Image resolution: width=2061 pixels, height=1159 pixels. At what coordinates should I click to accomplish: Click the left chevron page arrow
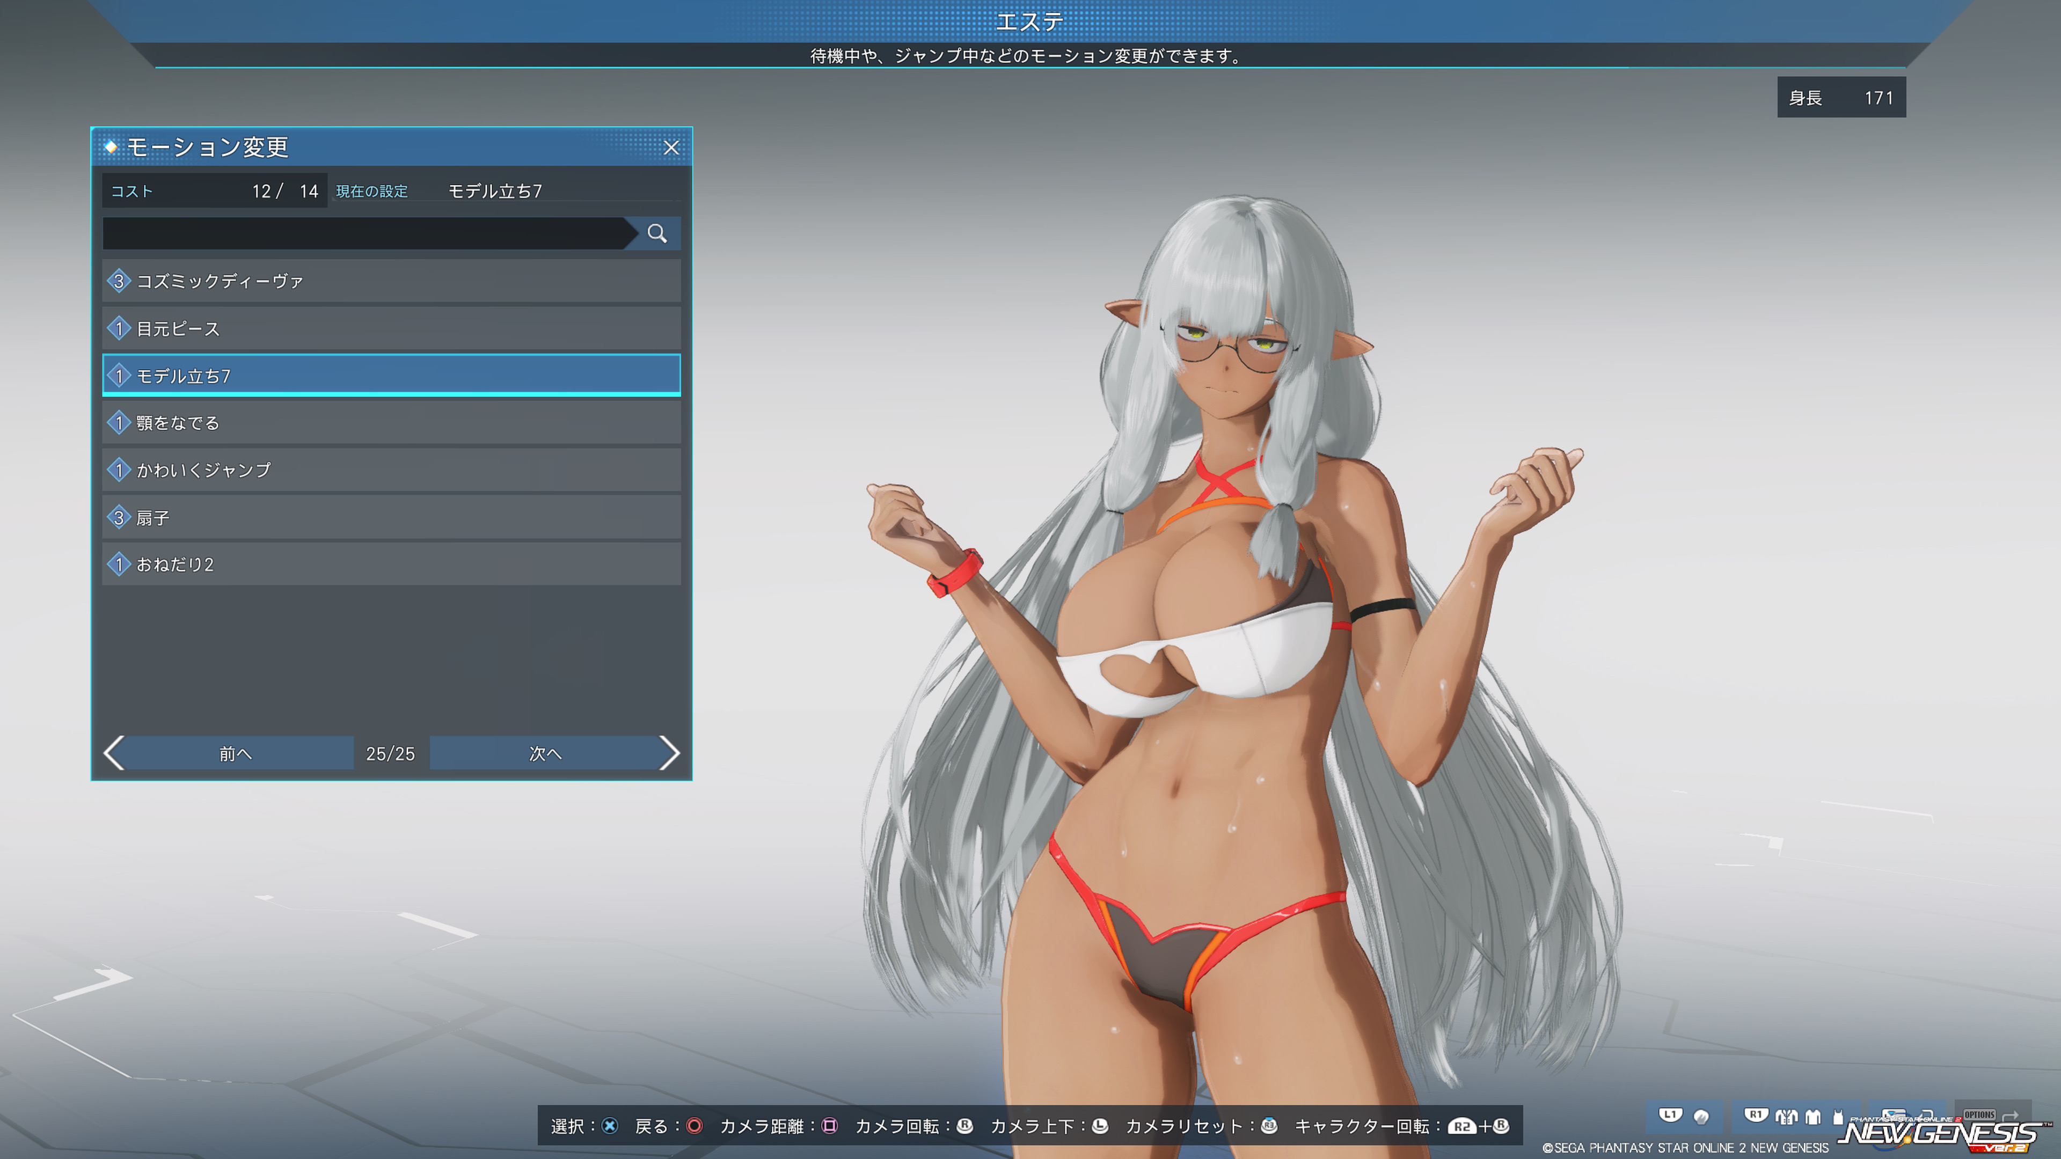point(114,753)
